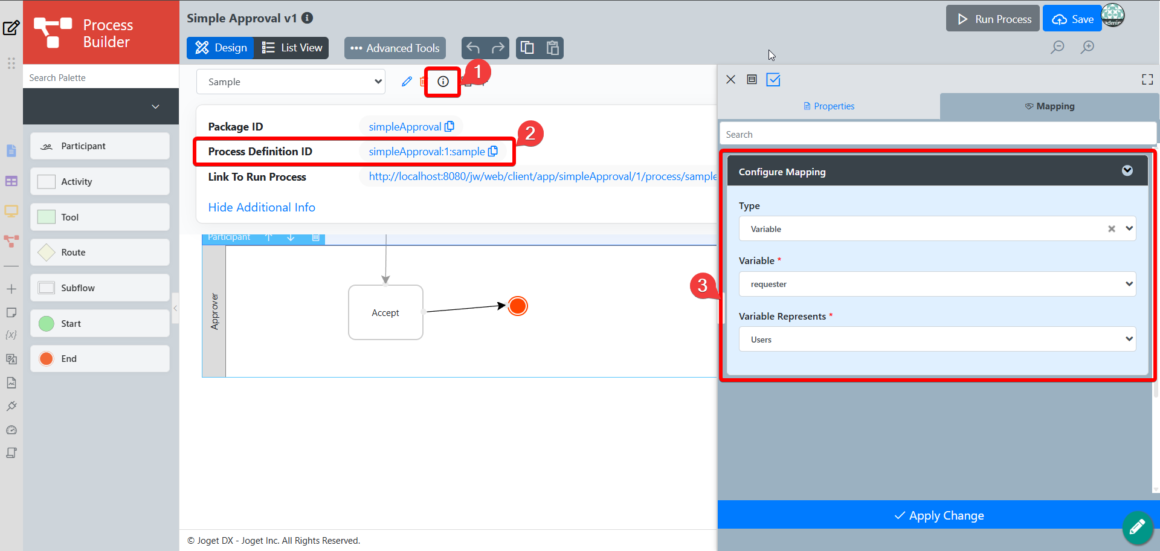1160x551 pixels.
Task: Switch to the Properties tab
Action: [829, 106]
